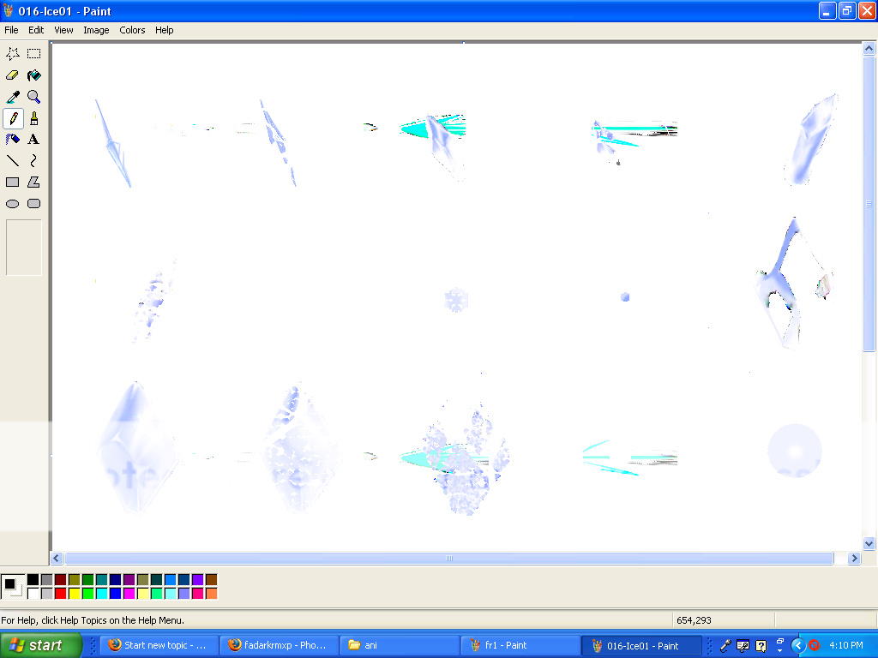Select the Text tool
The width and height of the screenshot is (878, 658).
click(33, 140)
